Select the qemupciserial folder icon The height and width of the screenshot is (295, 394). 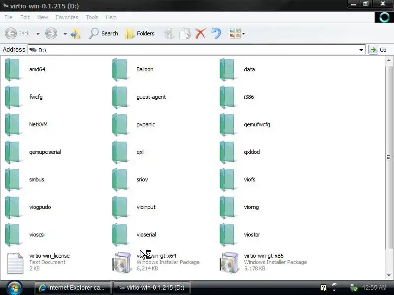tap(13, 152)
